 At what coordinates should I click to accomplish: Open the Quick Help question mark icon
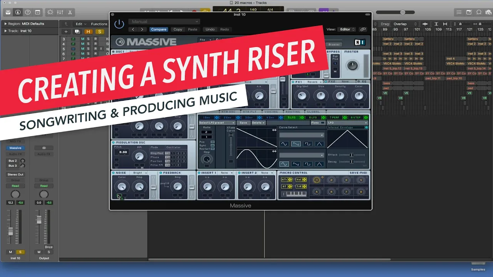(28, 12)
